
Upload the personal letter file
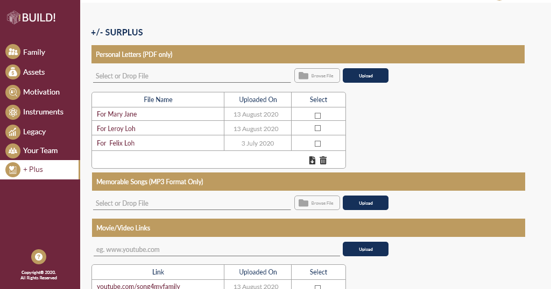(365, 76)
